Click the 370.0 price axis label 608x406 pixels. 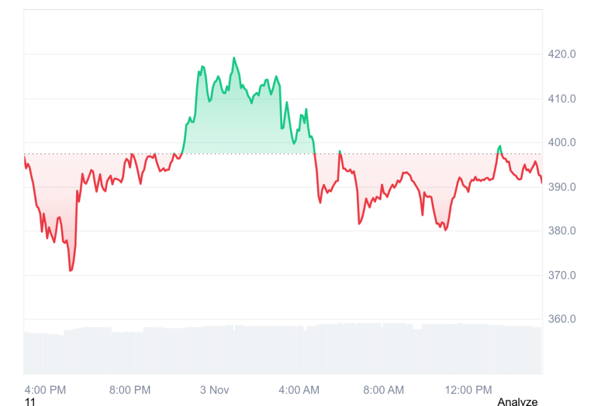(x=562, y=275)
